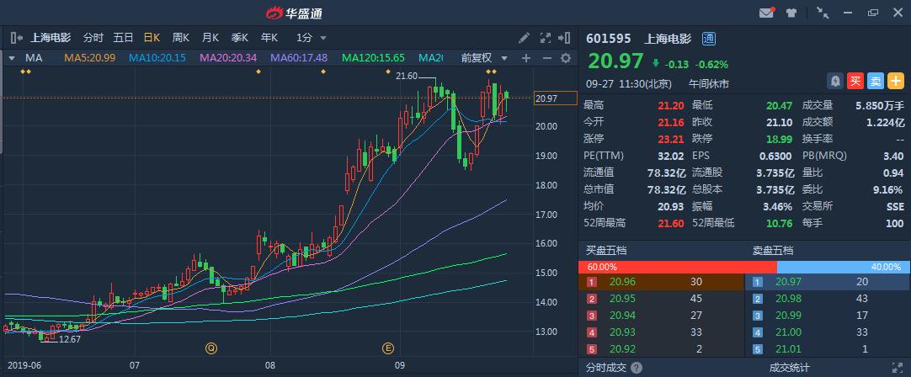The image size is (911, 377).
Task: Click the 成交统计 section title
Action: pos(789,368)
